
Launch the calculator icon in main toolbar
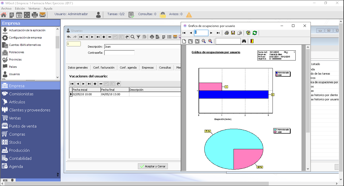pyautogui.click(x=27, y=15)
